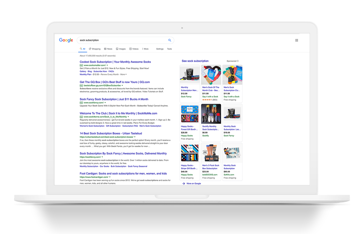Expand the footcardigan.com URL dropdown arrow
Screen dimensions: 358x234
[110, 177]
